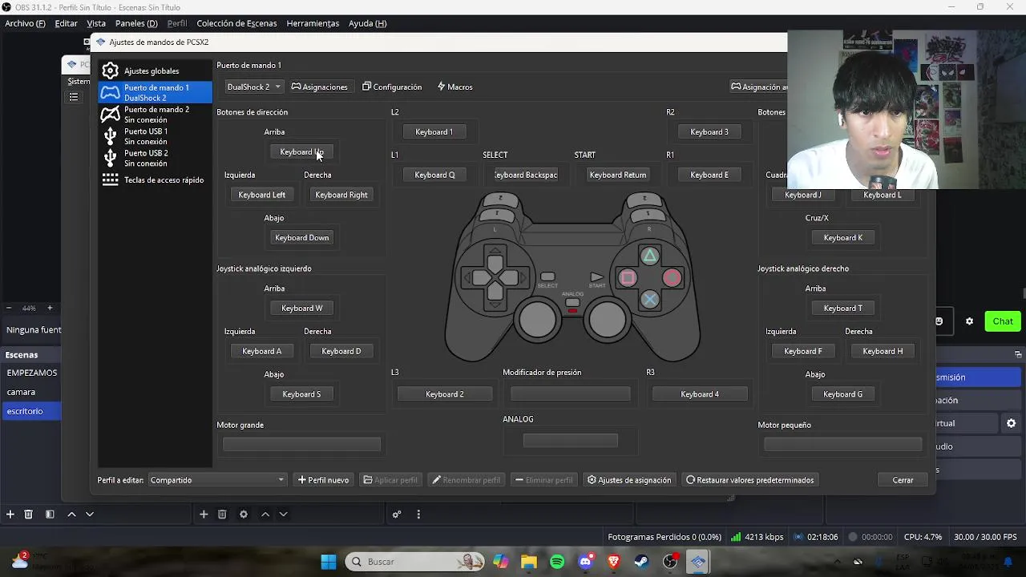Select EMPEZAMOS scene in OBS
Screen dimensions: 1026x577
pos(32,373)
